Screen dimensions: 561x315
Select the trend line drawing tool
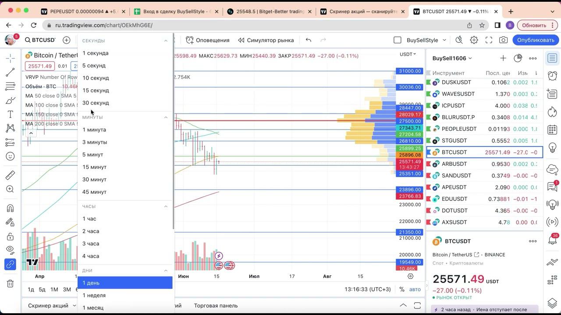point(11,72)
